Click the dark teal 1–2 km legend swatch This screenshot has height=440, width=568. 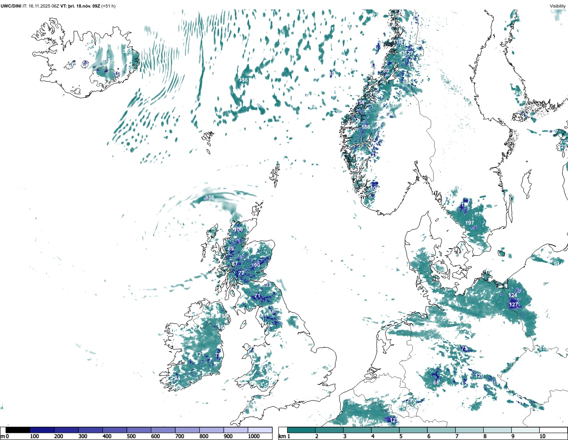coord(301,430)
